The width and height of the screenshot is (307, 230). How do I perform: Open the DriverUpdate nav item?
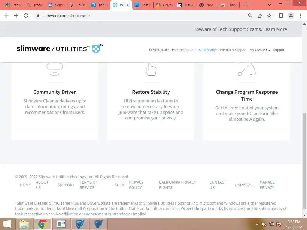[159, 50]
